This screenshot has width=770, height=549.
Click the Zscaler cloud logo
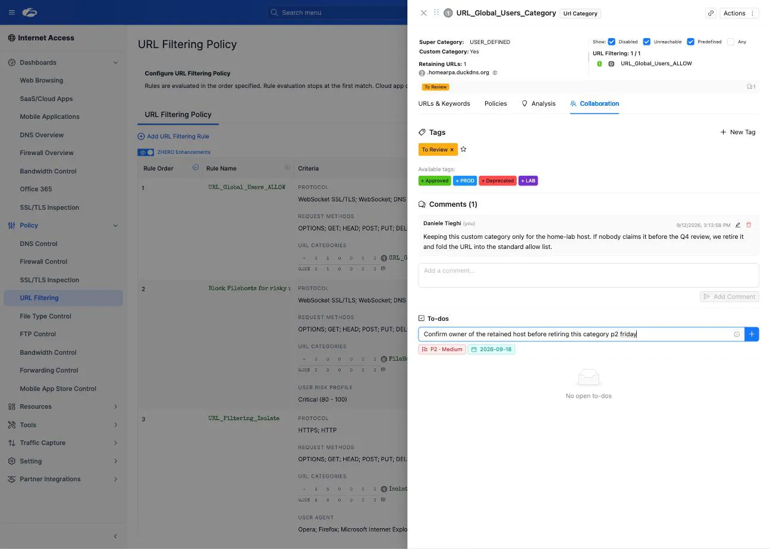[x=29, y=12]
